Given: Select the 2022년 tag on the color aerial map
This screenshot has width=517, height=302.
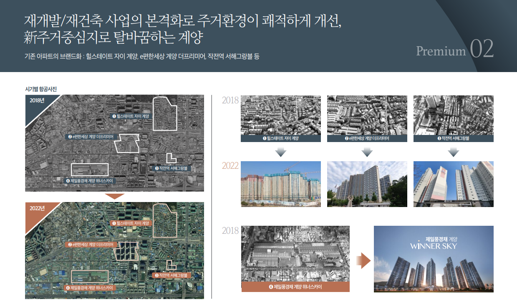Looking at the screenshot, I should pyautogui.click(x=37, y=208).
